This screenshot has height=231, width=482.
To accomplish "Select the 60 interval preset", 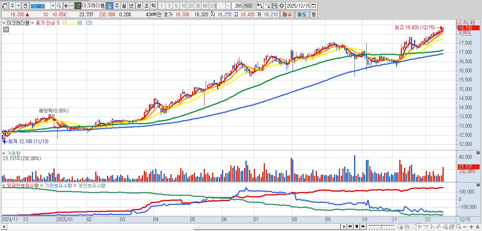I will 205,6.
